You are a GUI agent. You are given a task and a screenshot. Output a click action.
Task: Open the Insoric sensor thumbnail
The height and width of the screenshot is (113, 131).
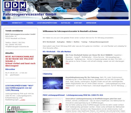pyautogui.click(x=53, y=104)
